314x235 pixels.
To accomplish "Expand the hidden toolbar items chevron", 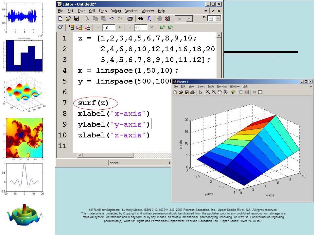I will point(204,17).
